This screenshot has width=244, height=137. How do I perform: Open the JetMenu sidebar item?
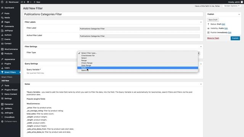point(10,108)
